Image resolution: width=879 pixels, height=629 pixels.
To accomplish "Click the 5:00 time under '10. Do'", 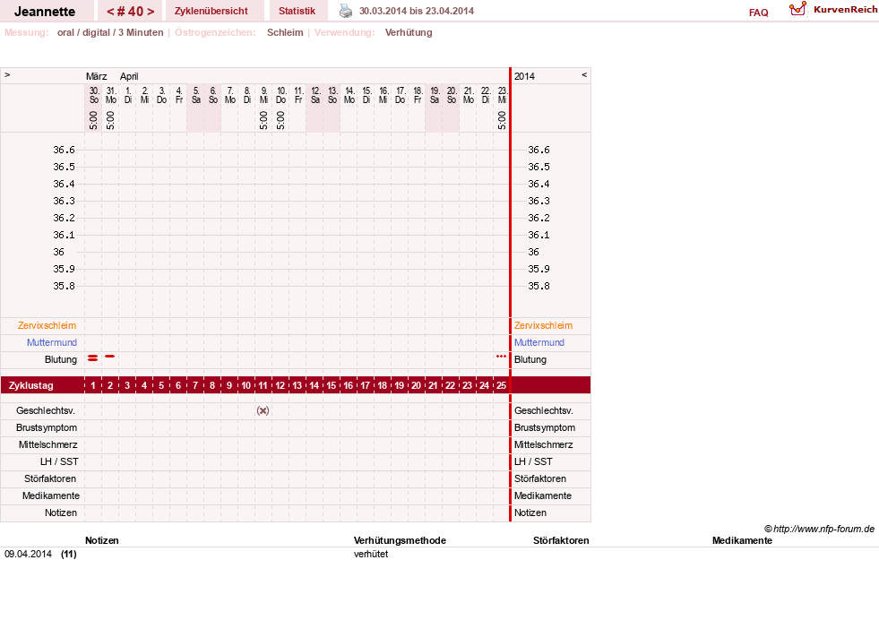I will pyautogui.click(x=280, y=120).
